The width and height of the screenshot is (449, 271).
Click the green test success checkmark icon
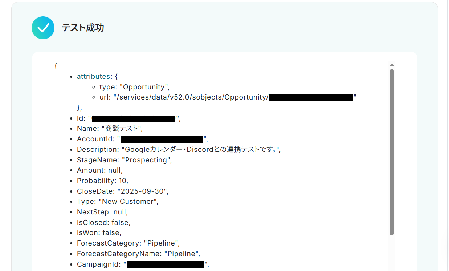pyautogui.click(x=43, y=28)
